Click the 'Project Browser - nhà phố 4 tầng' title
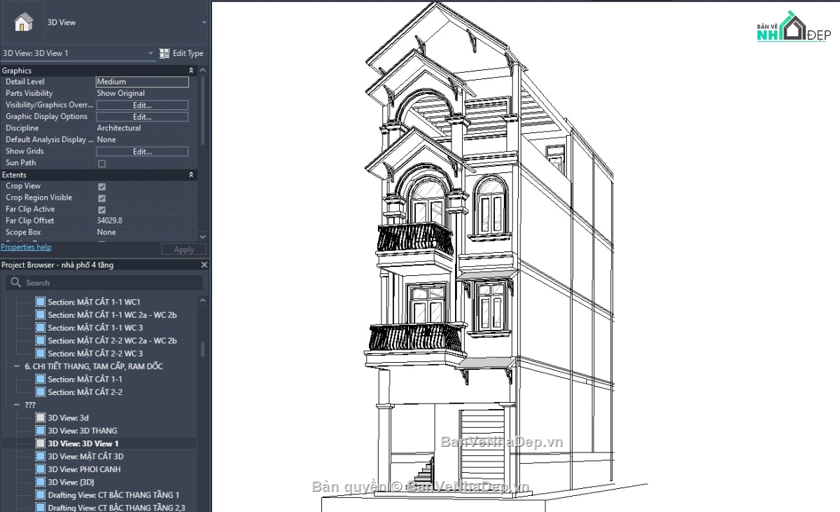 [x=57, y=265]
